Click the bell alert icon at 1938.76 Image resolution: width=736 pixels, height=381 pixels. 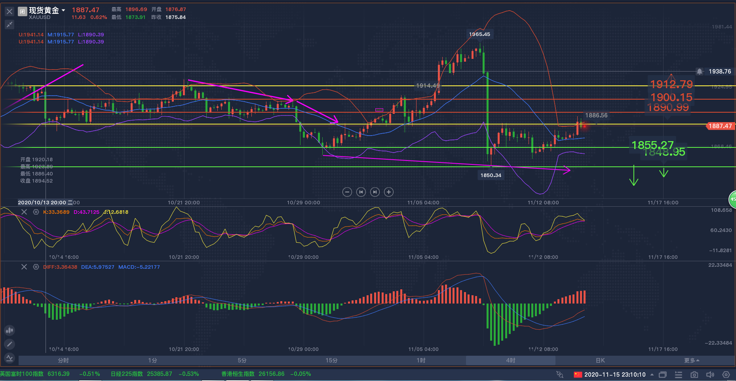tap(700, 72)
